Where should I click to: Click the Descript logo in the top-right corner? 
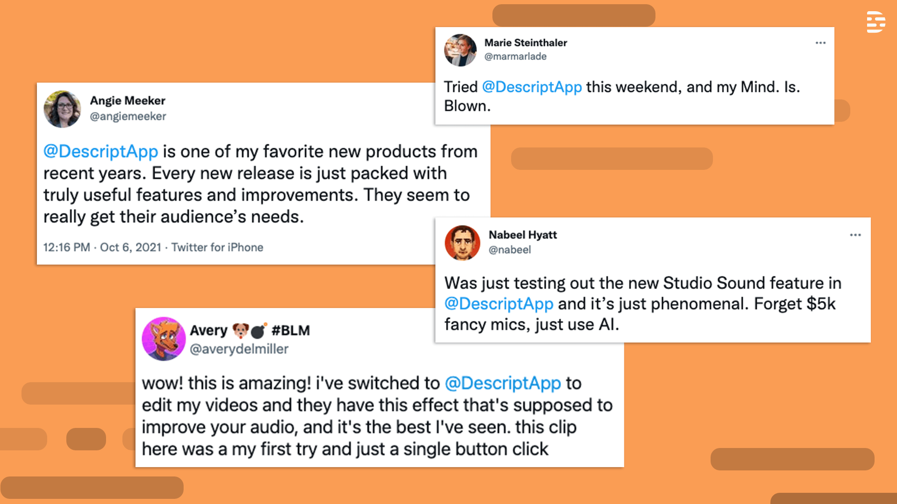(876, 22)
